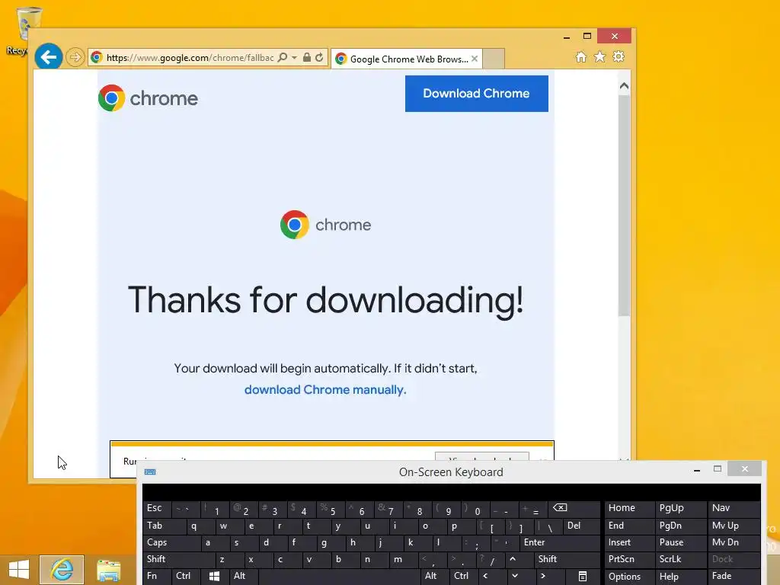The height and width of the screenshot is (585, 780).
Task: Tap the Mv Up key
Action: pos(734,526)
